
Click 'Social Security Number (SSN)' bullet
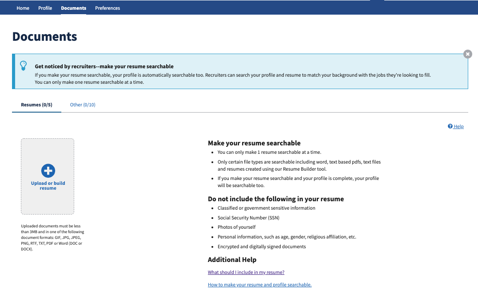[248, 218]
